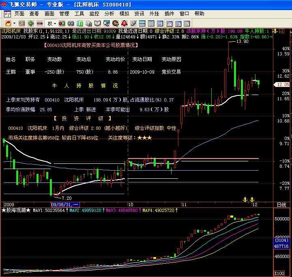The width and height of the screenshot is (292, 277).
Task: Select the green four-way move arrows tool
Action: tap(31, 23)
